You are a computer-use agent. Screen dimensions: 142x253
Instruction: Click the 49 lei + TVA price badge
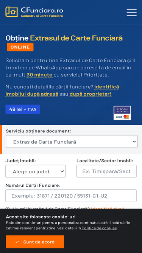tap(23, 109)
